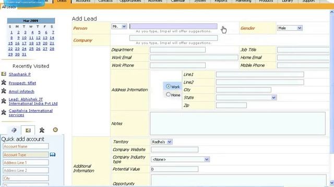This screenshot has width=334, height=187.
Task: Click the Department input field
Action: coord(177,50)
